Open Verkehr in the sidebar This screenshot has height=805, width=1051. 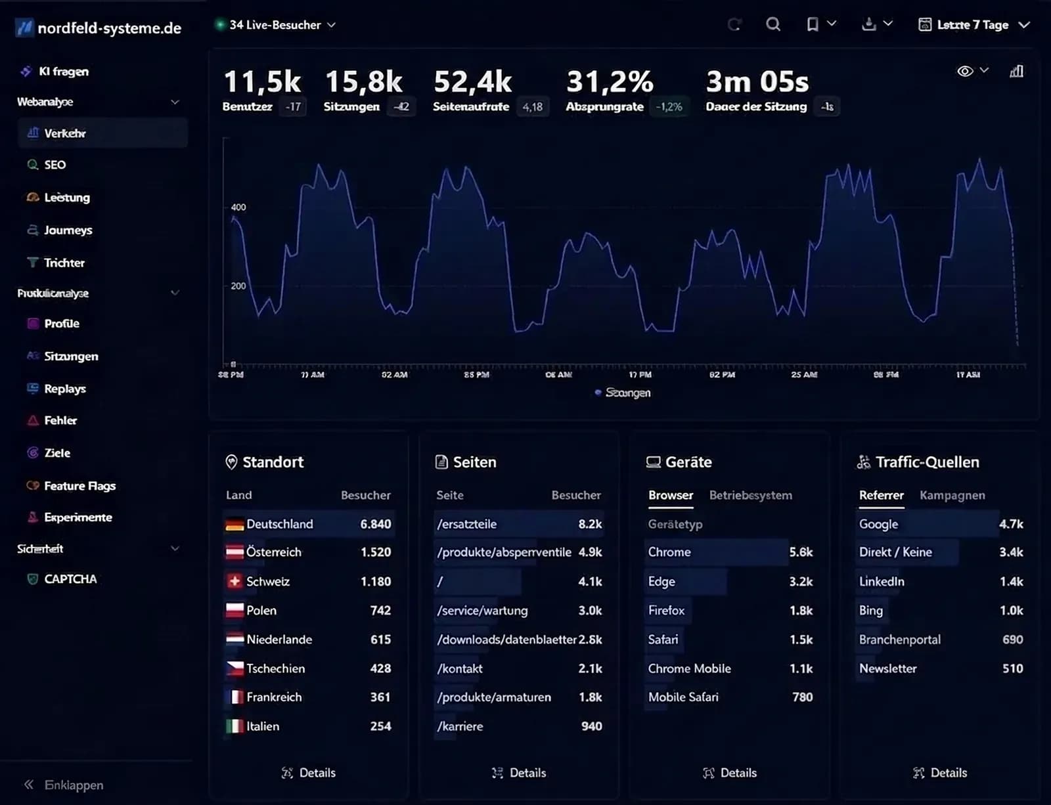point(102,133)
